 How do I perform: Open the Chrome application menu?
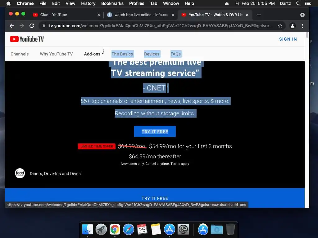(25, 3)
